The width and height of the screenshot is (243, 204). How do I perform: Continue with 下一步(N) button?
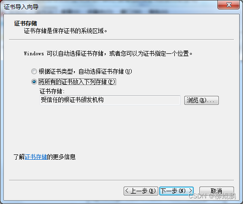tap(176, 191)
